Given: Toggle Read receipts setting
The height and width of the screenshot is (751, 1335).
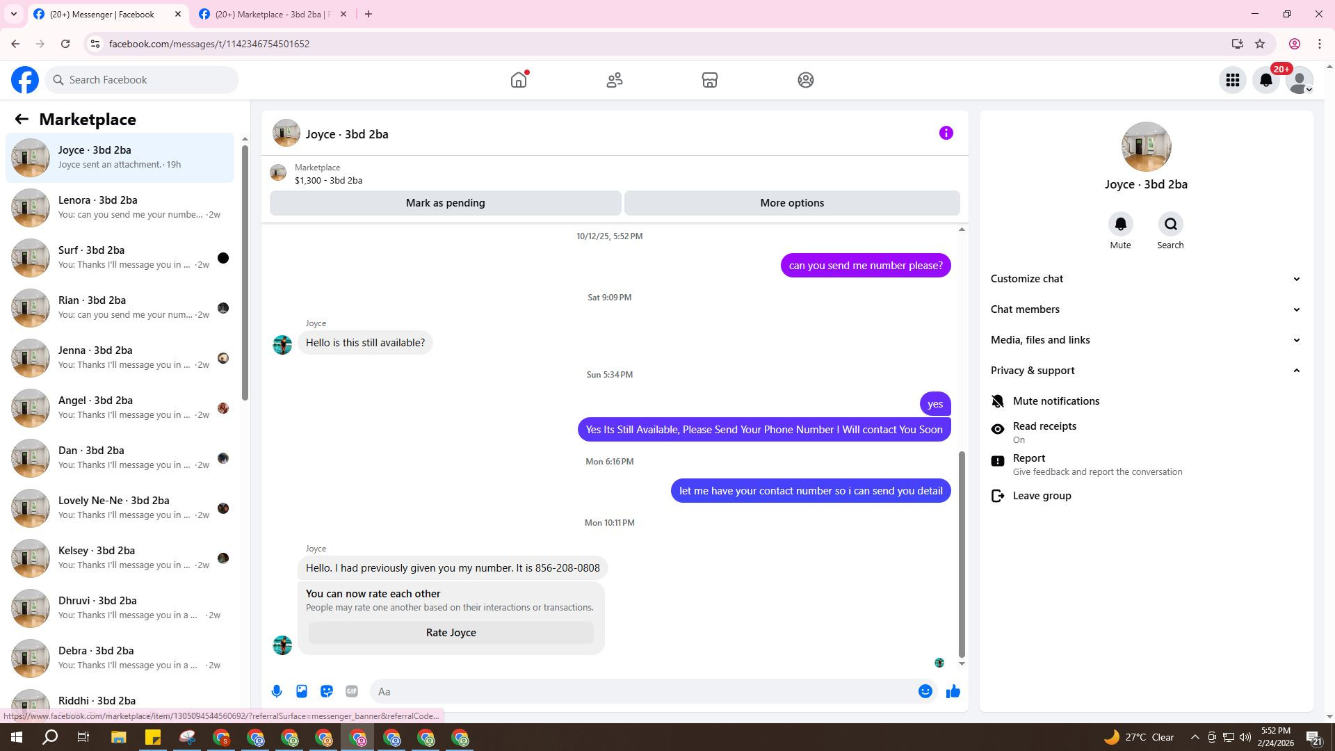Looking at the screenshot, I should tap(1044, 432).
